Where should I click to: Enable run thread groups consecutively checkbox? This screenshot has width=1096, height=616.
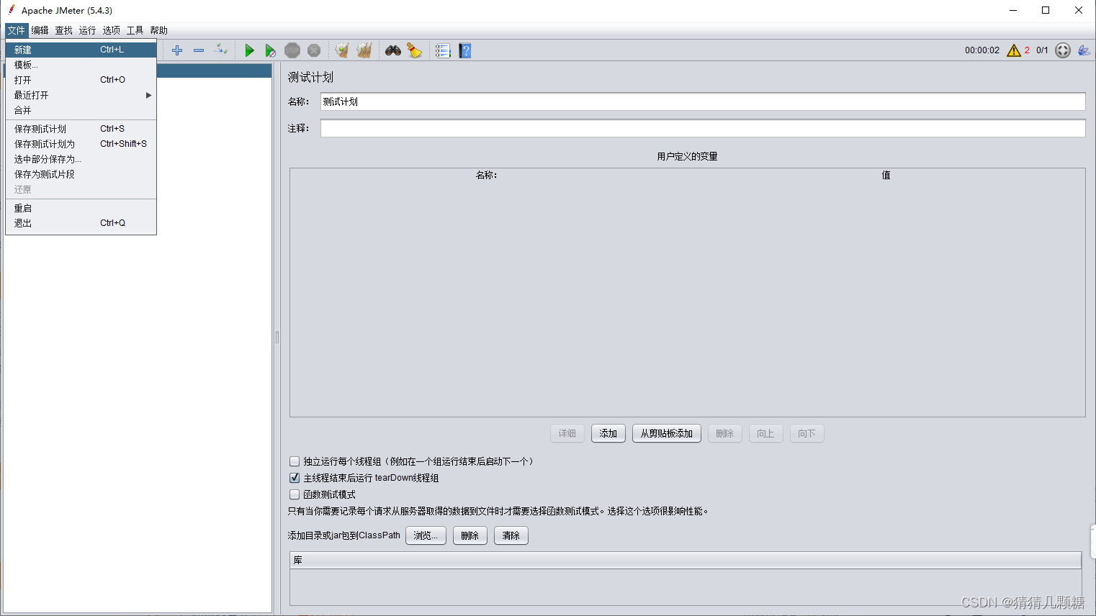tap(295, 461)
